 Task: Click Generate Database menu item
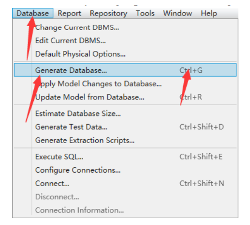tap(125, 70)
